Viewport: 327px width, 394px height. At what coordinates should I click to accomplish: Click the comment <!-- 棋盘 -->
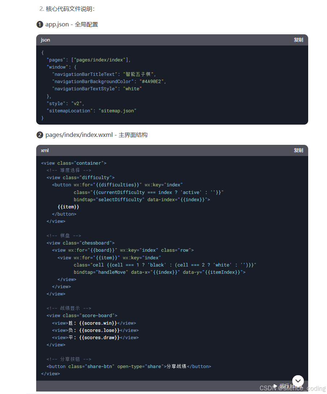pos(64,236)
